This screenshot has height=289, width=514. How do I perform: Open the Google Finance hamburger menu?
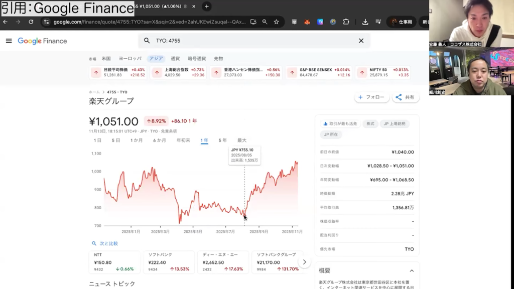[x=9, y=41]
